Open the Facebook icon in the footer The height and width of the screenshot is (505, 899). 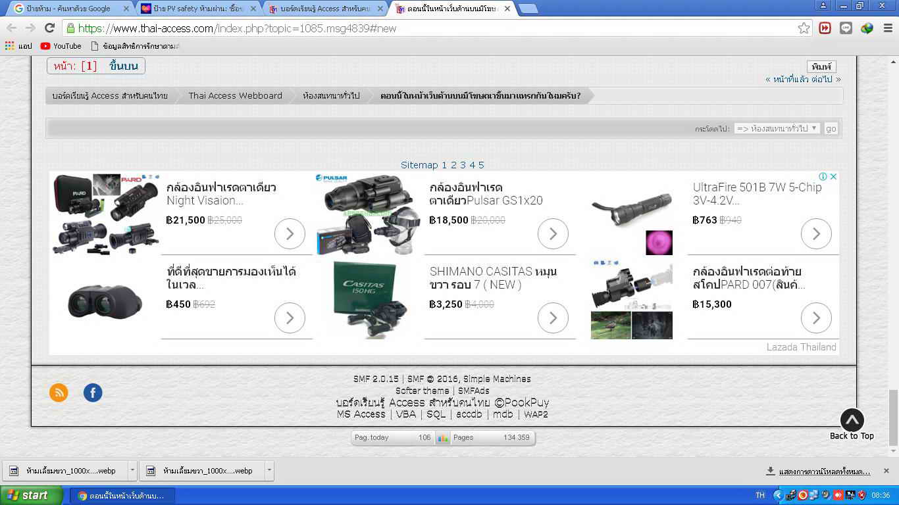[x=93, y=393]
